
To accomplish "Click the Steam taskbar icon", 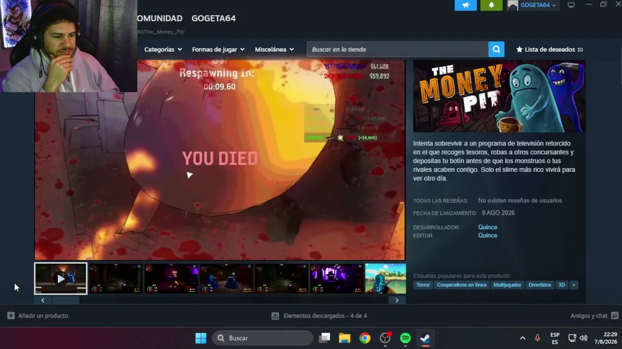I will pos(425,338).
